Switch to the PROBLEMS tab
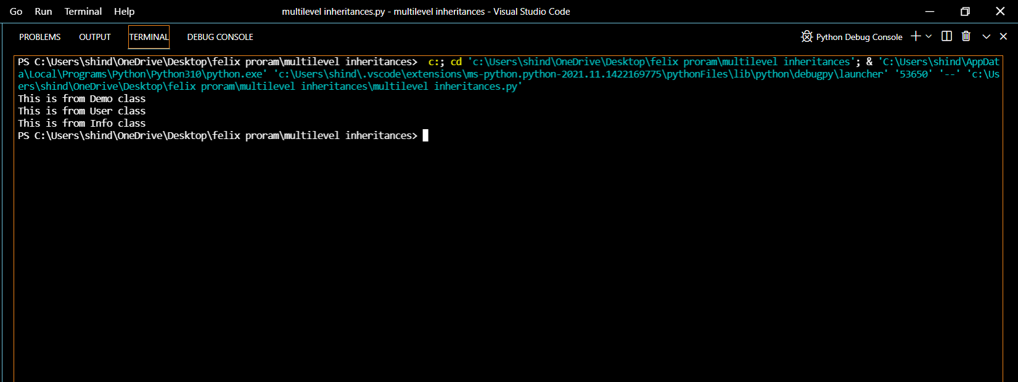1018x382 pixels. pos(40,37)
